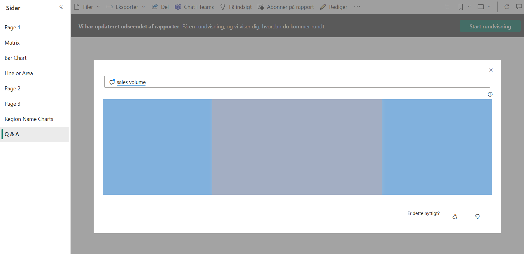Click the Del share button
524x254 pixels.
click(160, 7)
